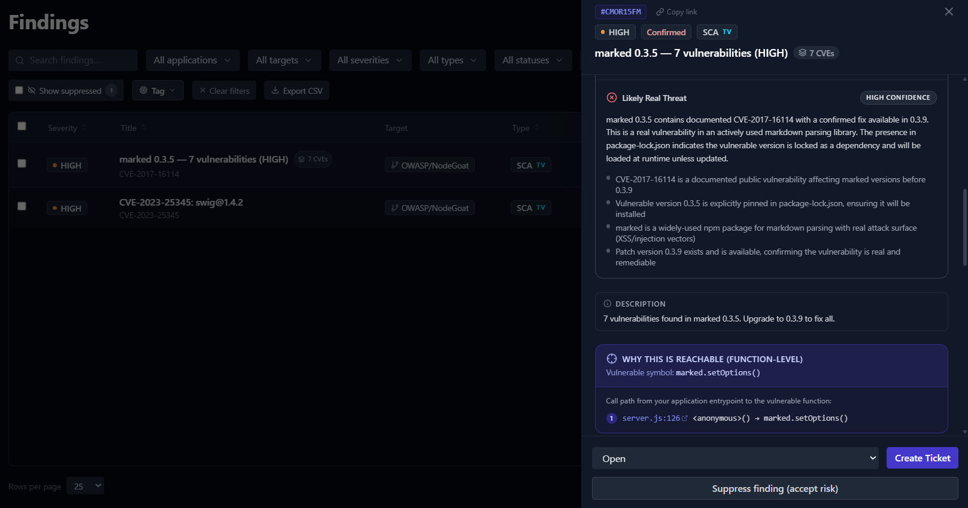Select checkbox for marked 0.3.5 row
Viewport: 968px width, 508px height.
(x=22, y=163)
